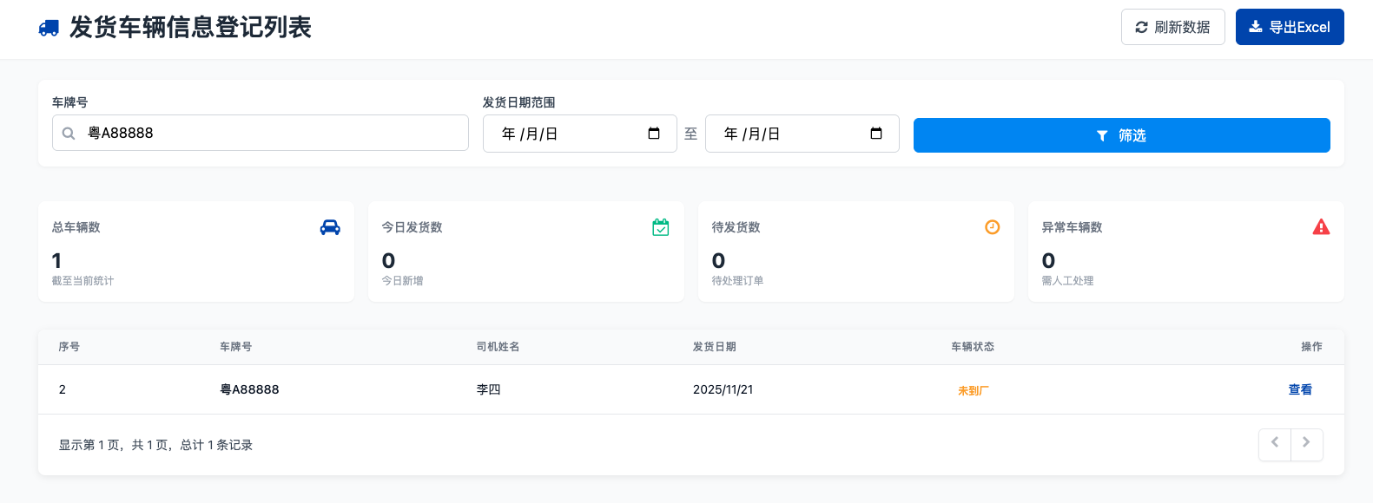
Task: Click the start date input field
Action: [x=564, y=134]
